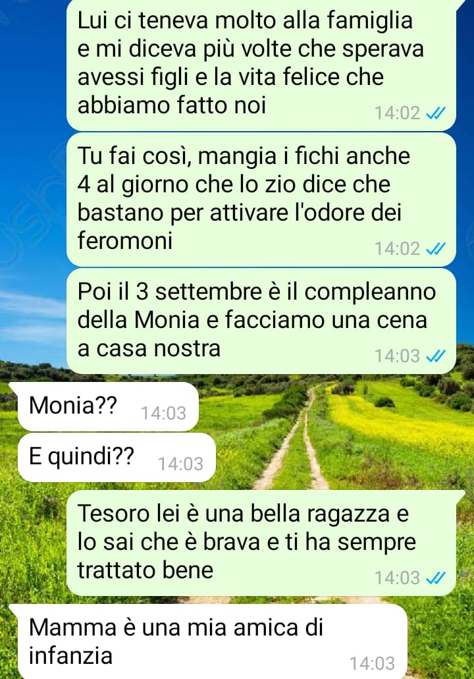Select the message about eating figs daily

pos(261,200)
